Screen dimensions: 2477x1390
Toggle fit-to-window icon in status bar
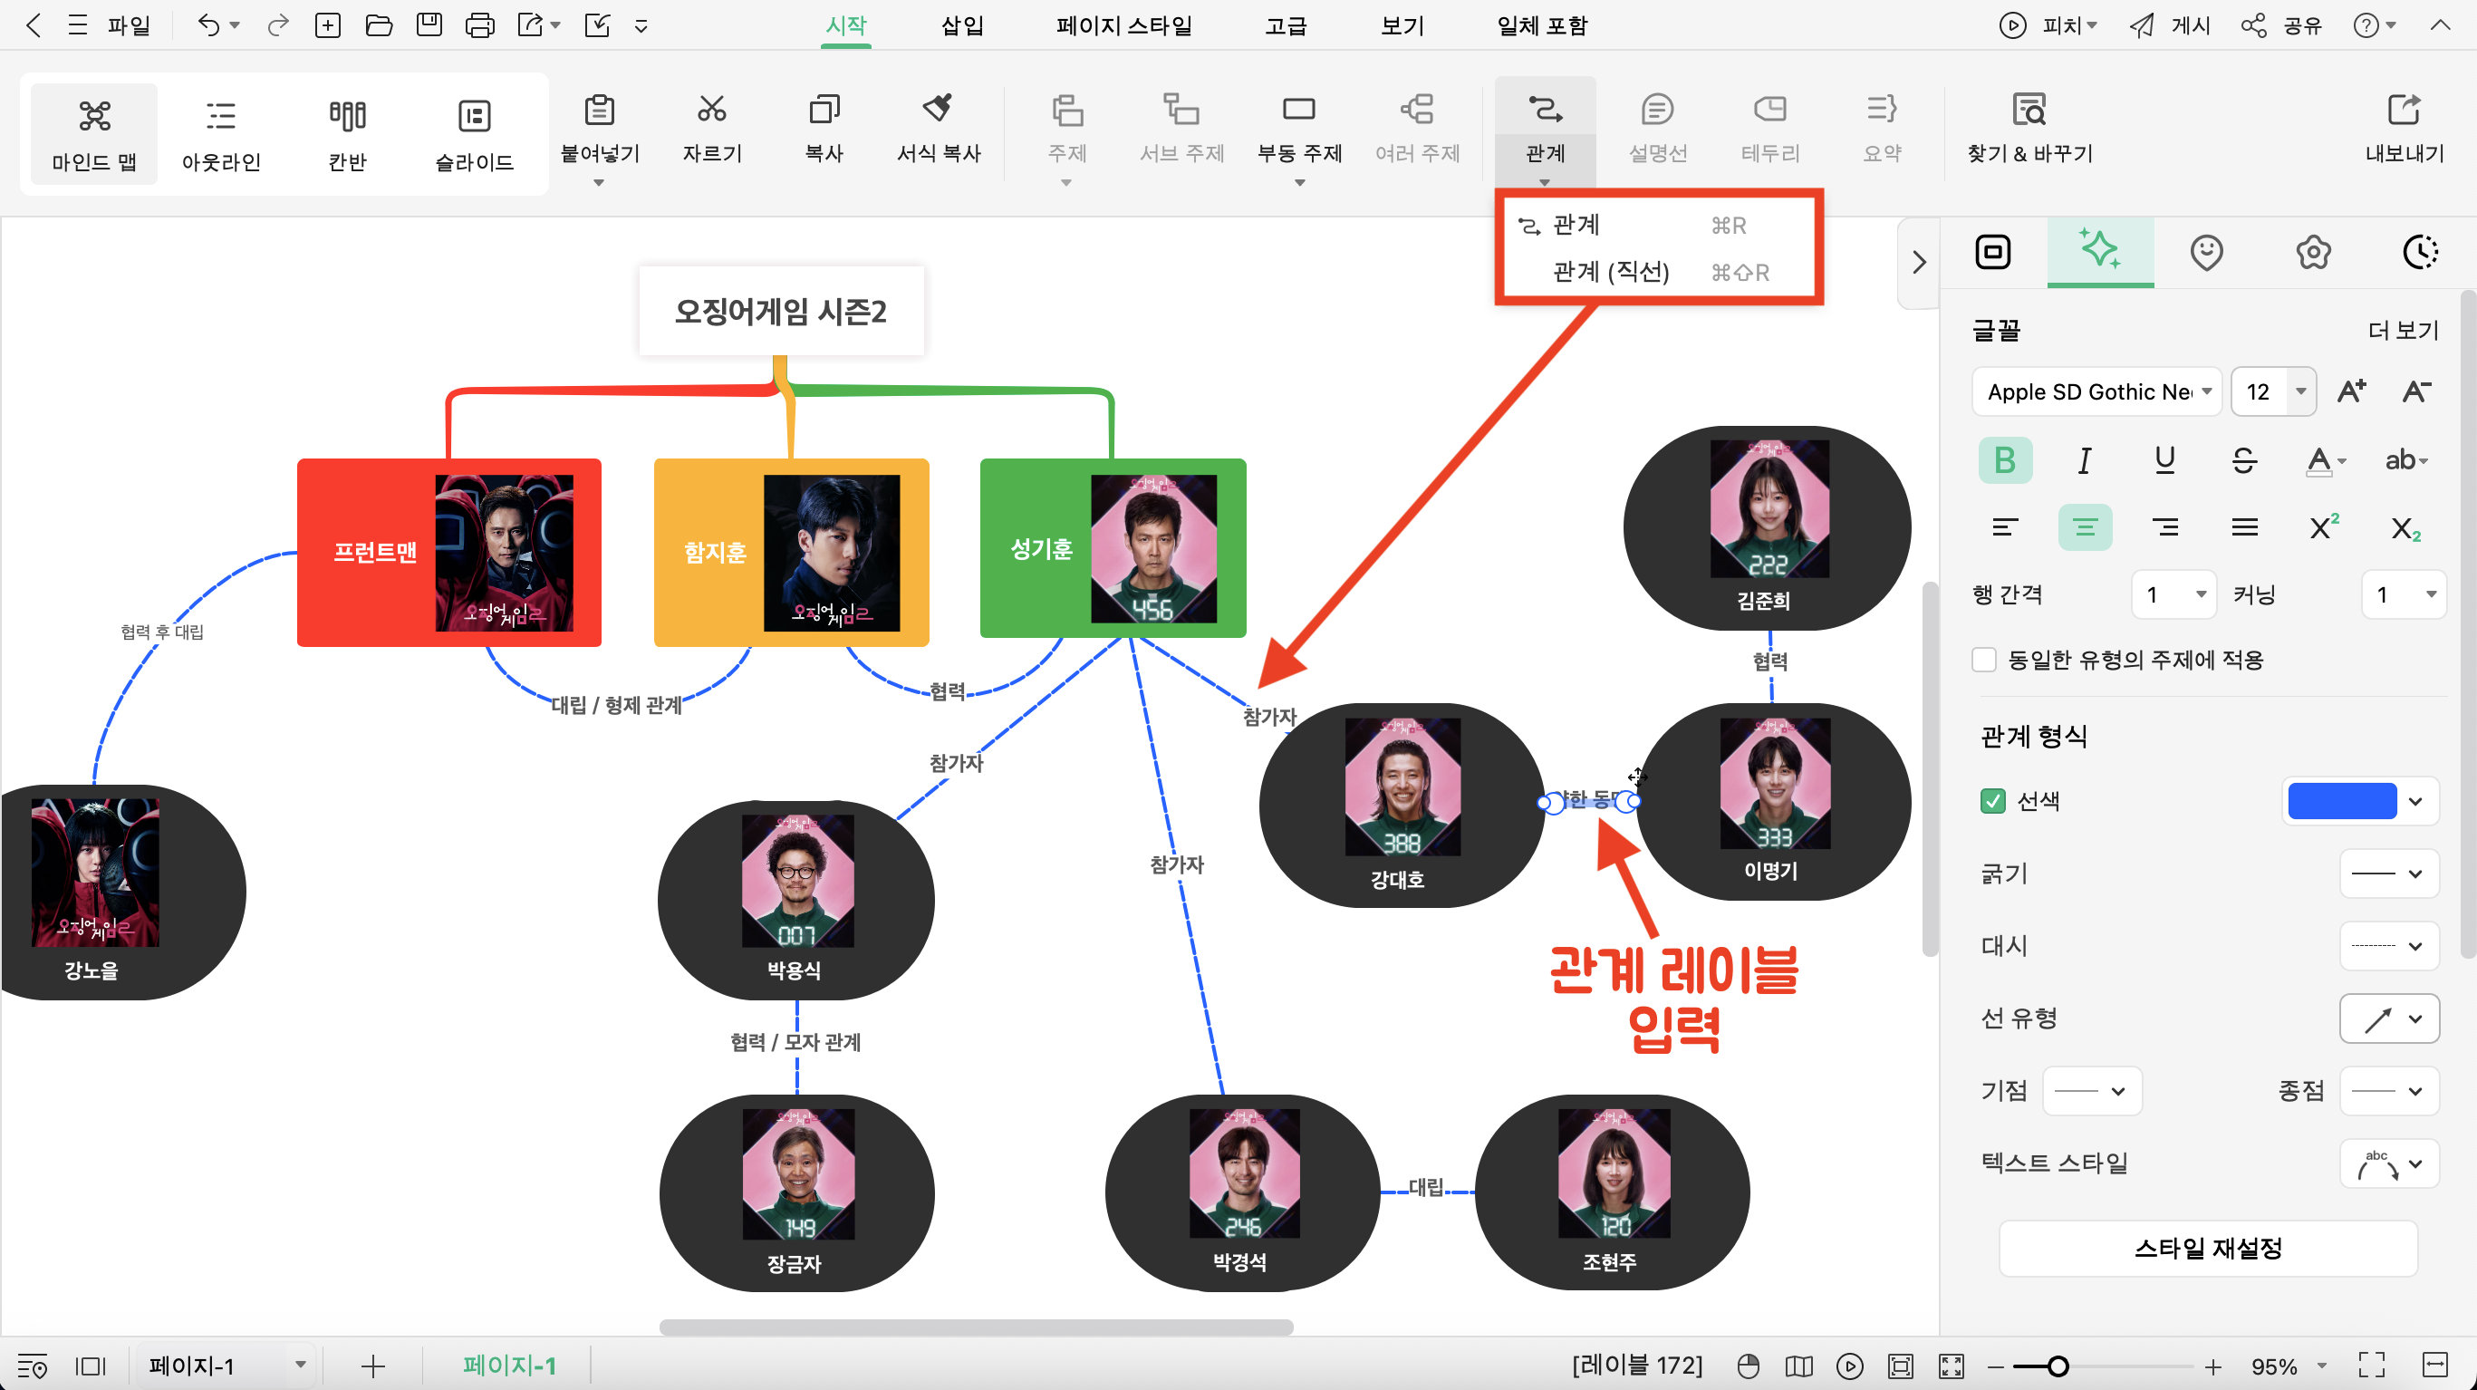coord(1901,1366)
